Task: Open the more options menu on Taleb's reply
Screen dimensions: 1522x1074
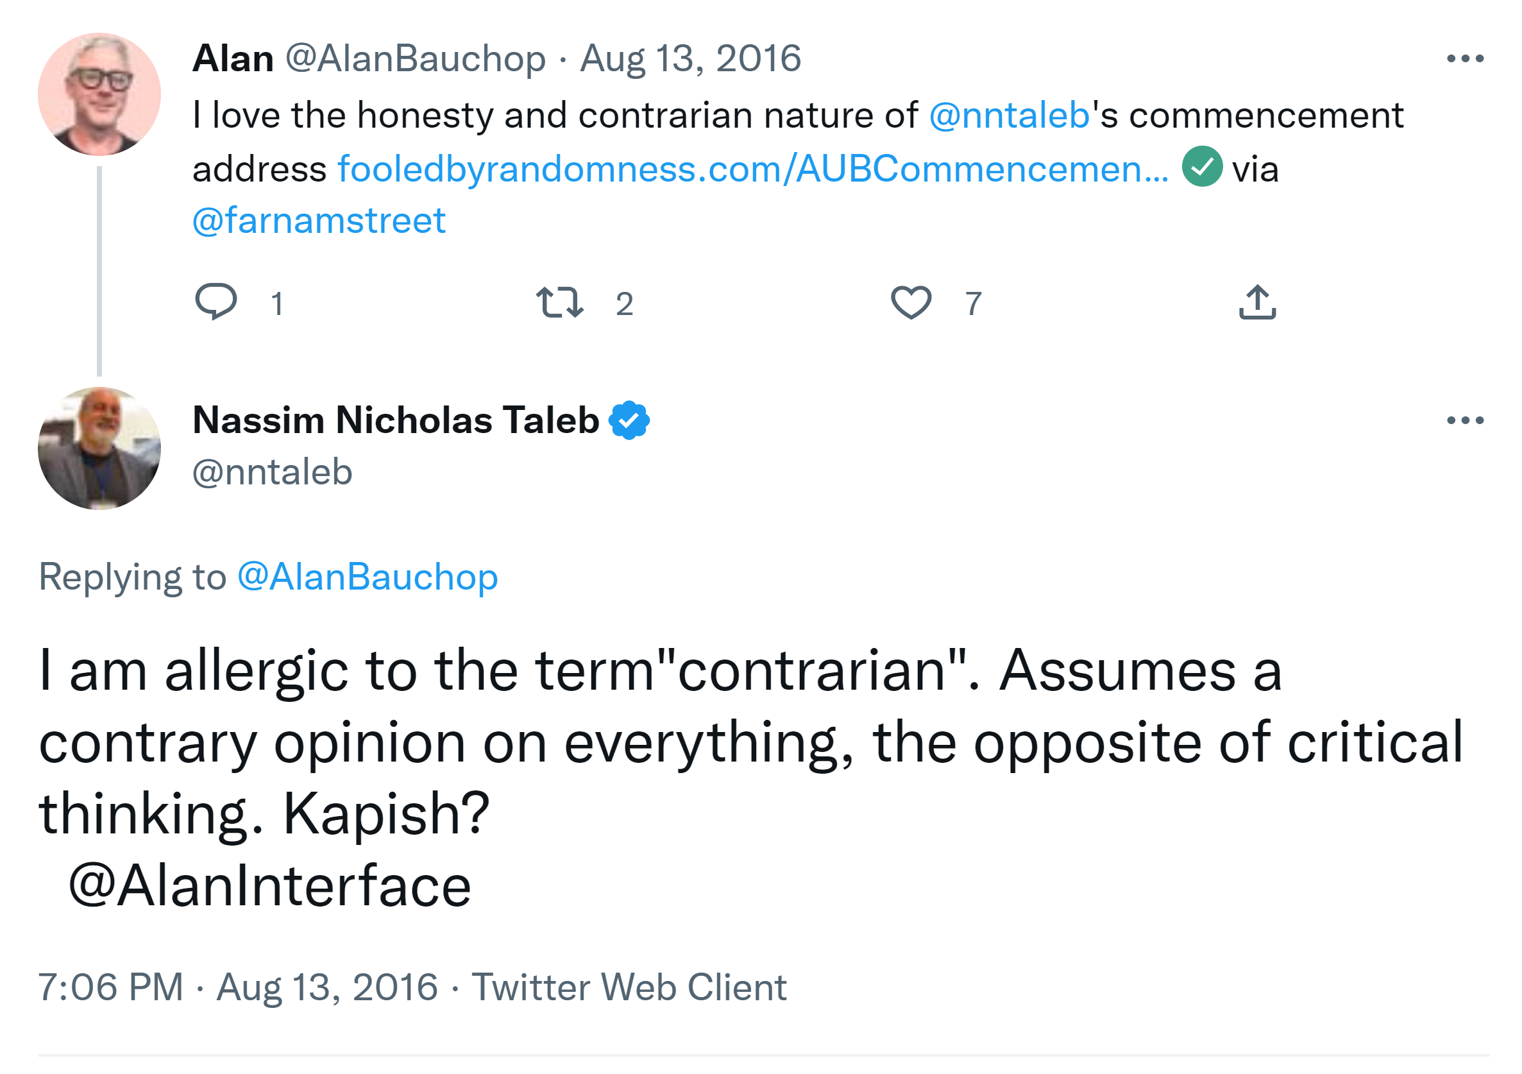Action: [1465, 420]
